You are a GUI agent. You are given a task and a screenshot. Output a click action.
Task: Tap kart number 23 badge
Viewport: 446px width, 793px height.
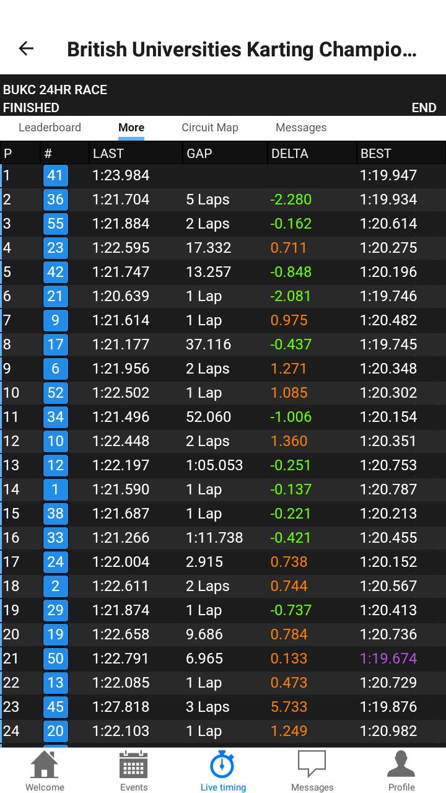tap(56, 248)
